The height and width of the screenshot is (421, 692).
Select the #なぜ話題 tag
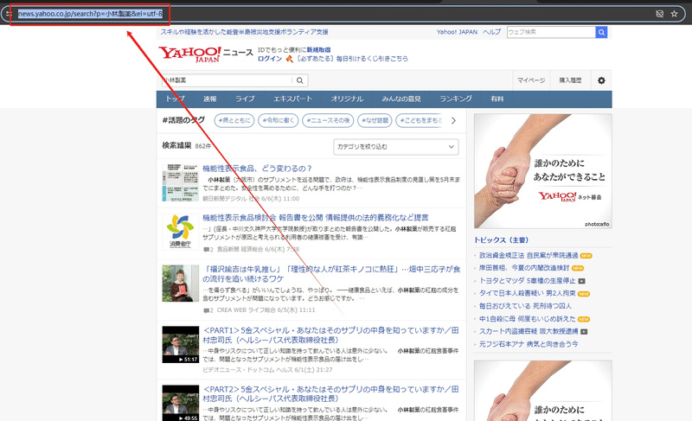(375, 120)
